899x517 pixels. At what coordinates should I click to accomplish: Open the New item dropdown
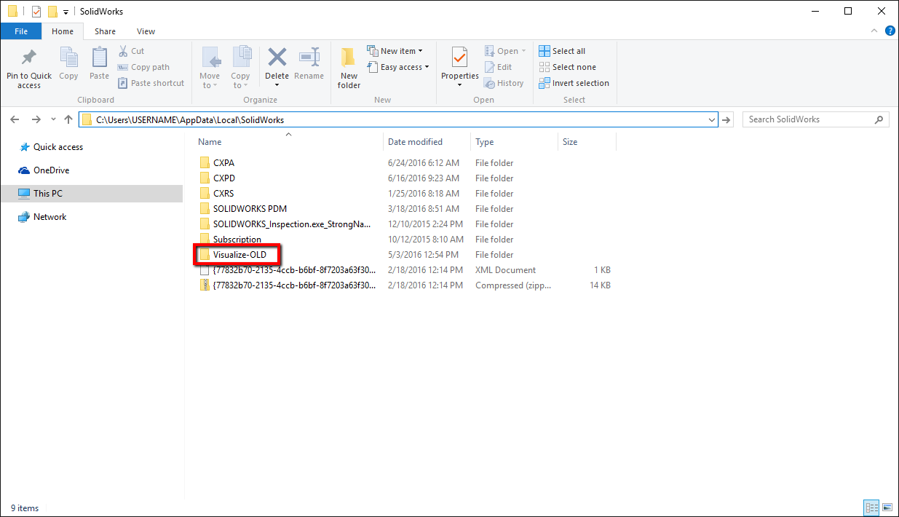click(395, 51)
